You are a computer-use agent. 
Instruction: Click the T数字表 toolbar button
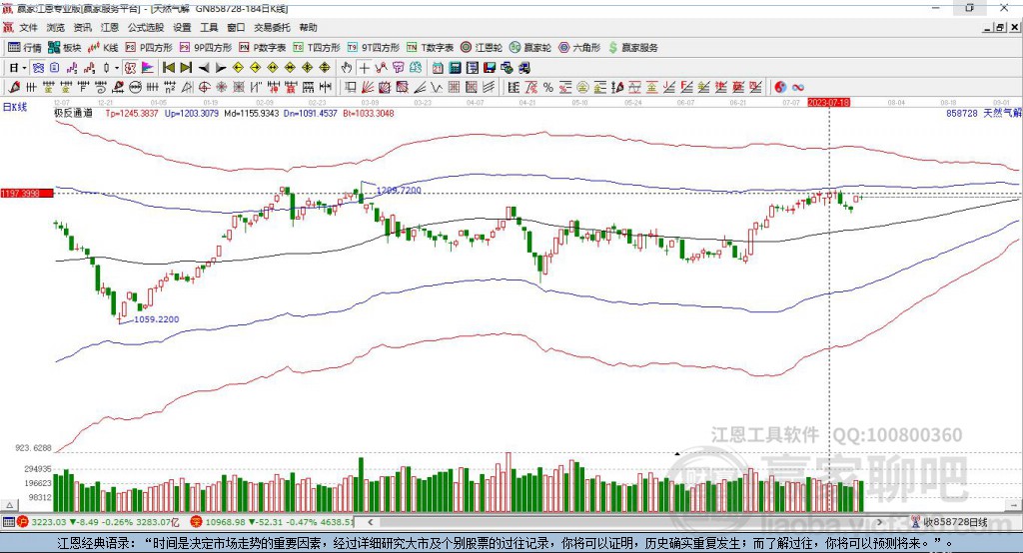click(431, 47)
